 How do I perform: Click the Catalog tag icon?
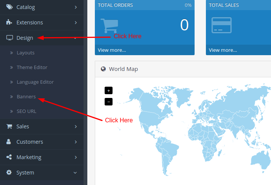(9, 7)
